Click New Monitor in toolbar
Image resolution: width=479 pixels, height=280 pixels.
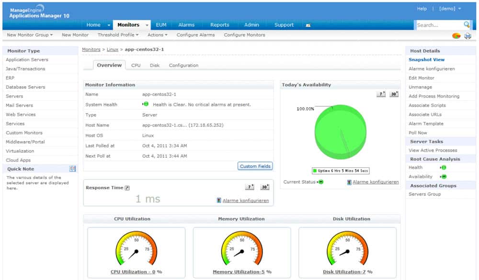[75, 35]
